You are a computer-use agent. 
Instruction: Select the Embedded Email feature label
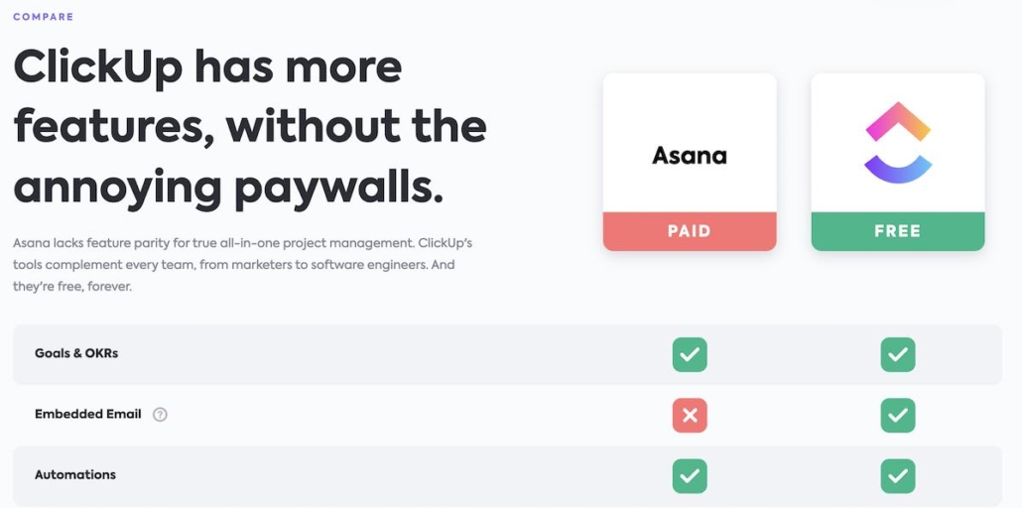(88, 414)
